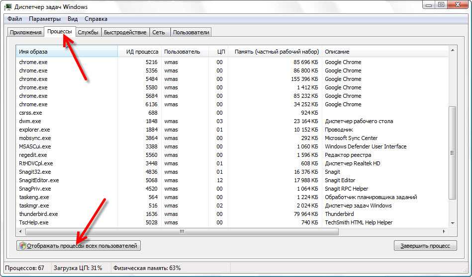
Task: Switch to the Пользователи tab
Action: (x=191, y=32)
